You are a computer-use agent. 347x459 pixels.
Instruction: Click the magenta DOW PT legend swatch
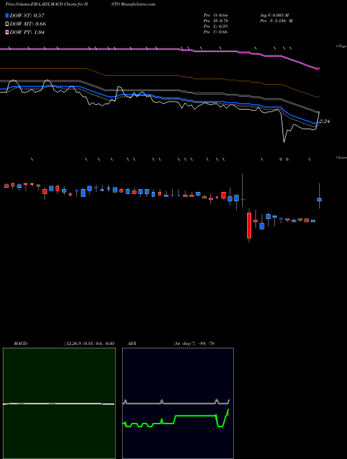[8, 33]
